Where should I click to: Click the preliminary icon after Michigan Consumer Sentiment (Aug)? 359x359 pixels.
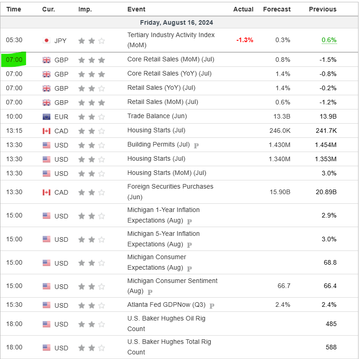pyautogui.click(x=150, y=292)
